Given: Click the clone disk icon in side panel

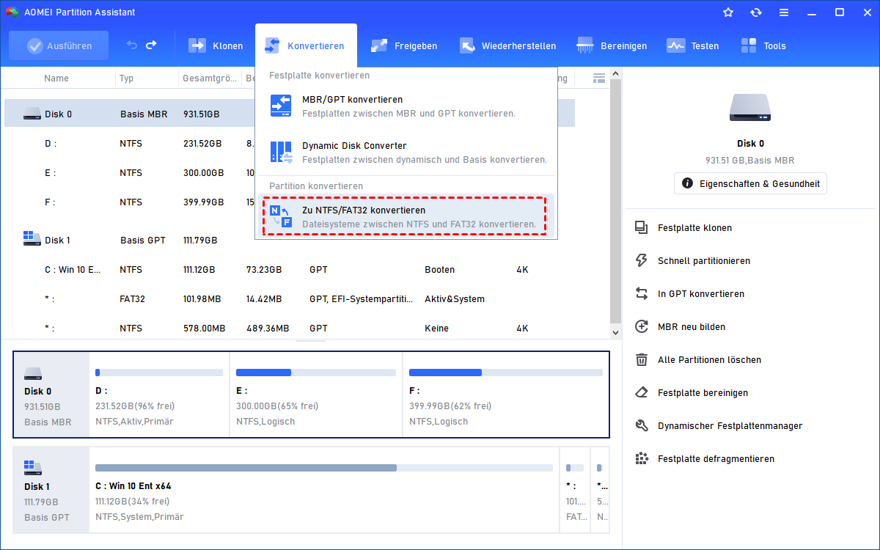Looking at the screenshot, I should [642, 228].
